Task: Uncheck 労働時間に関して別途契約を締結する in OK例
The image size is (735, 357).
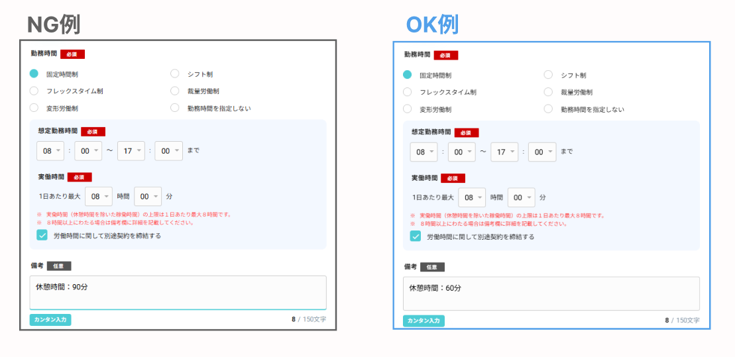Action: click(416, 236)
